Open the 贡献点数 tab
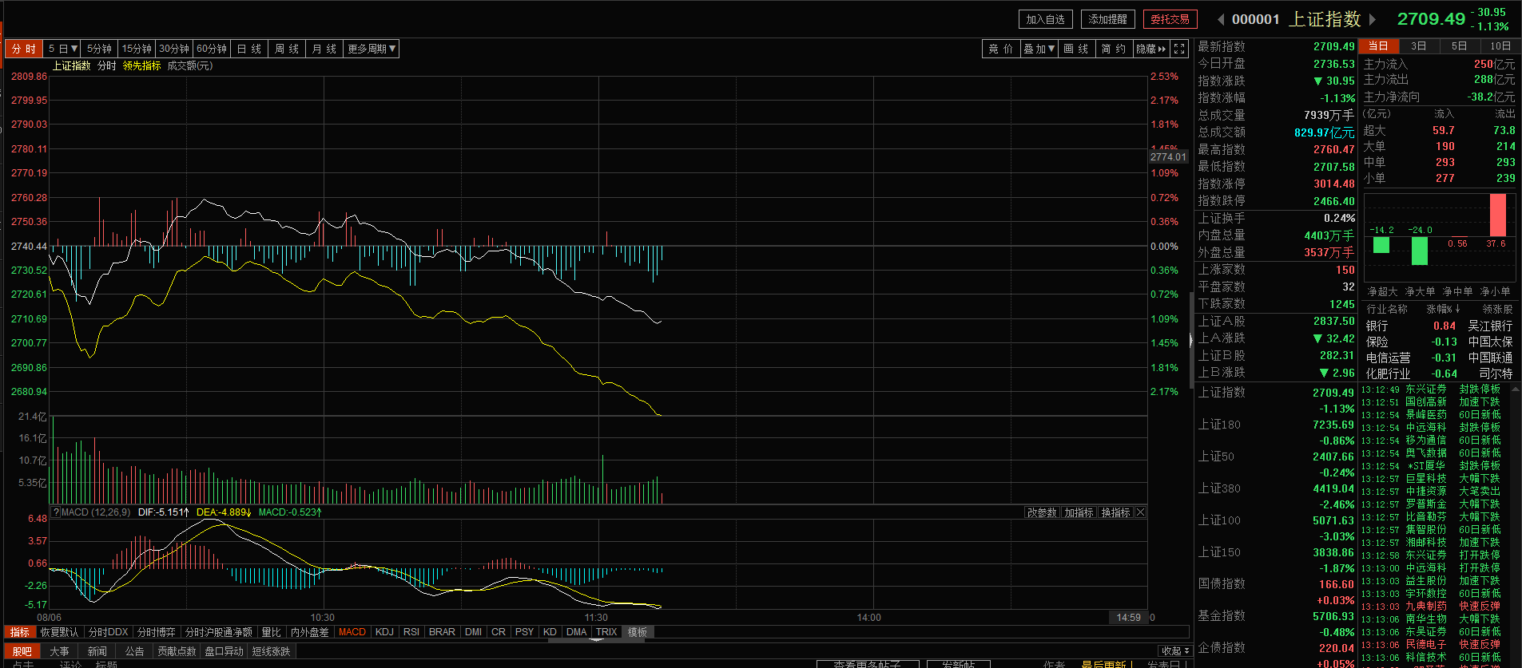This screenshot has height=668, width=1522. click(177, 651)
